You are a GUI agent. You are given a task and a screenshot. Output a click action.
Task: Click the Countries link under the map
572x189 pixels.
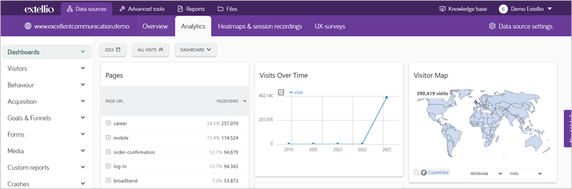tap(438, 172)
